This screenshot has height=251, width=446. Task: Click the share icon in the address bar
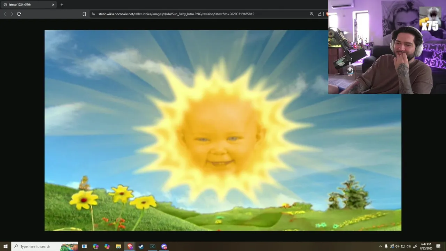(320, 14)
